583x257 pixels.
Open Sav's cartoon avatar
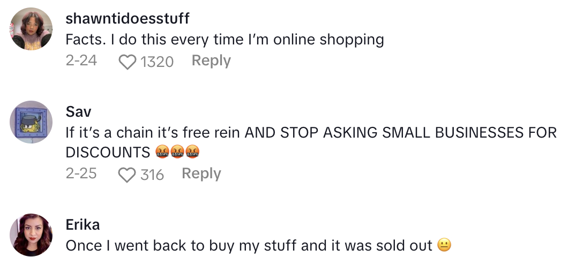[x=32, y=122]
